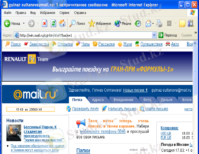The height and width of the screenshot is (154, 199).
Task: Open the History clock toolbar icon
Action: point(138,23)
